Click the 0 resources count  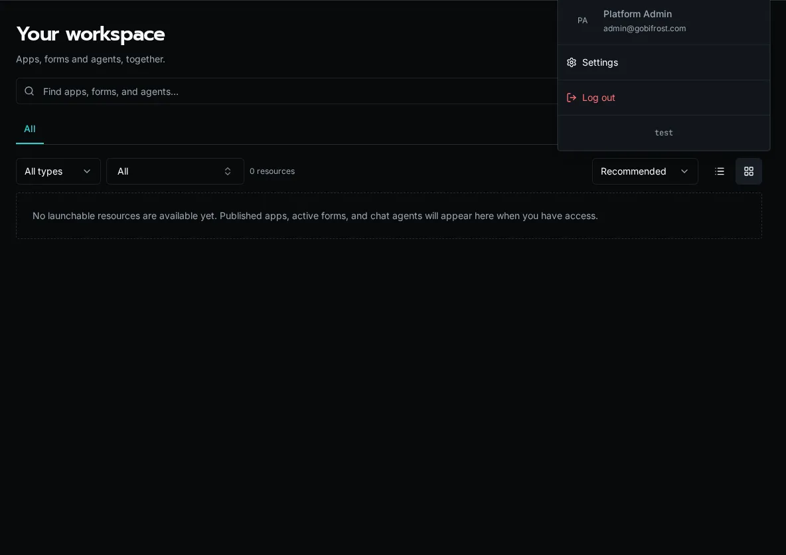click(x=272, y=171)
